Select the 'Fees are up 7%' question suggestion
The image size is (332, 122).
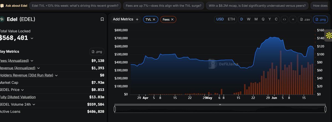163,6
